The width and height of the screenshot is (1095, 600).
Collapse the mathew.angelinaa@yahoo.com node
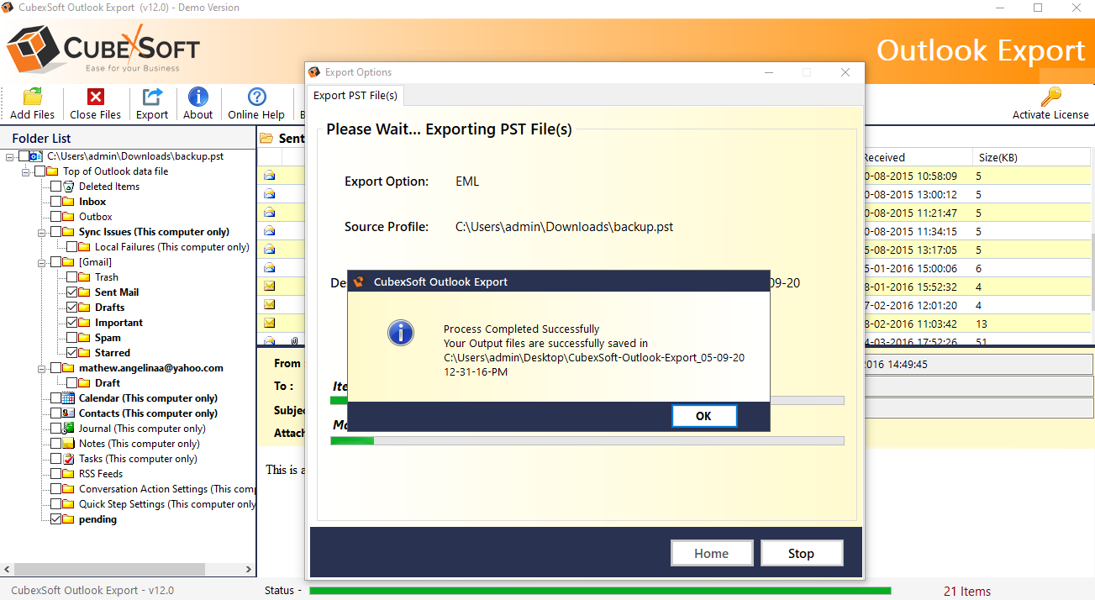[x=41, y=368]
